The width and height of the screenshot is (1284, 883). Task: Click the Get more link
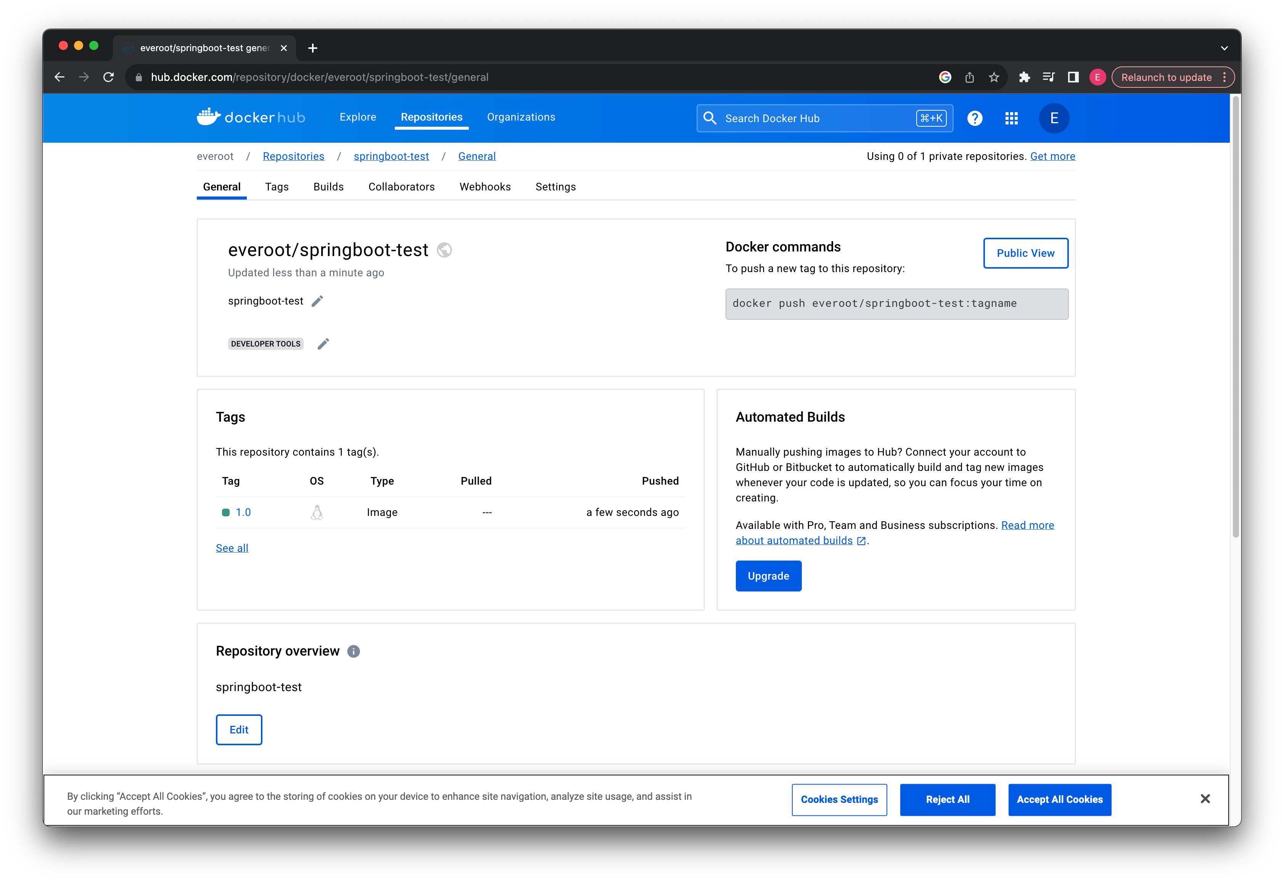(x=1052, y=156)
